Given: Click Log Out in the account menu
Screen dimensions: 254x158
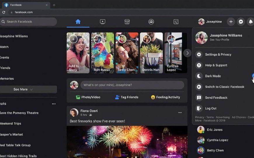Looking at the screenshot, I should click(x=210, y=108).
